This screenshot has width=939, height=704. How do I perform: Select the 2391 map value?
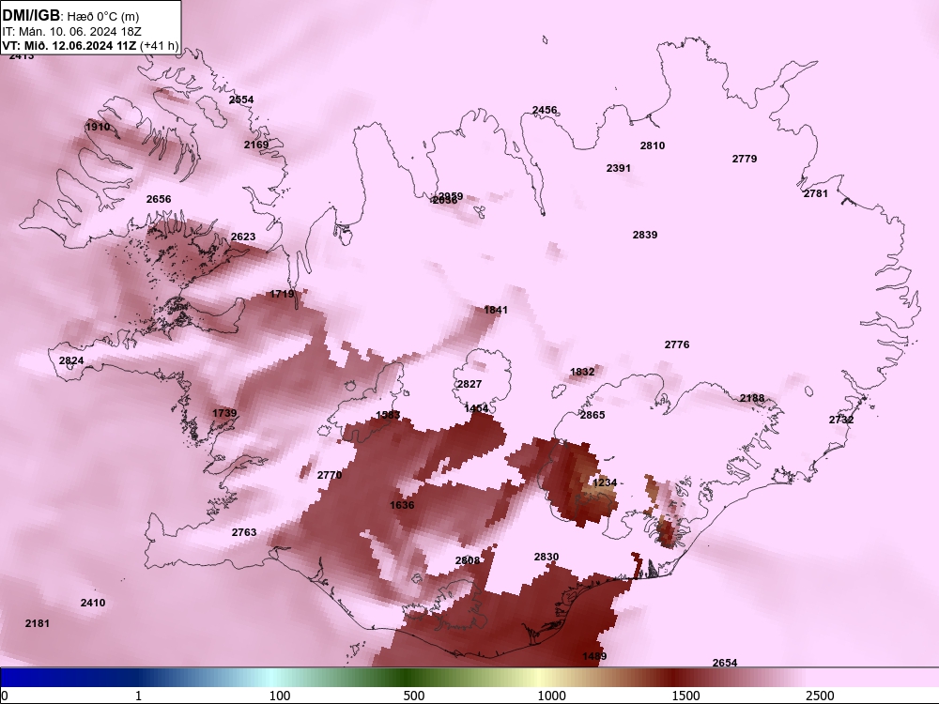point(619,168)
